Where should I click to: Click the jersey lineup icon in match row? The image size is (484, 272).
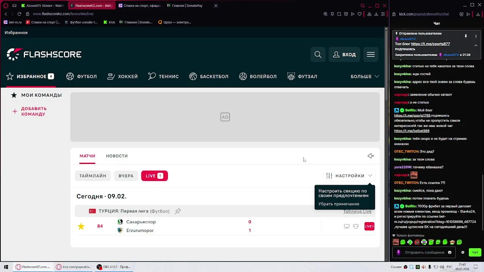tap(356, 226)
